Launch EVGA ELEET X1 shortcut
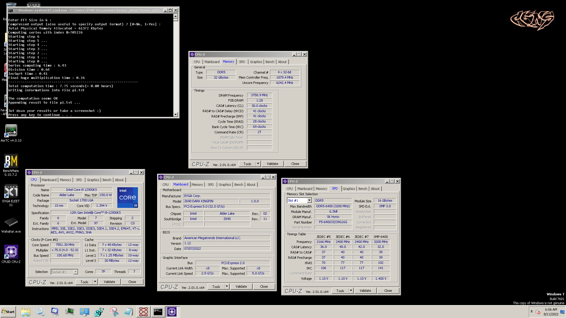This screenshot has height=318, width=566. tap(11, 192)
